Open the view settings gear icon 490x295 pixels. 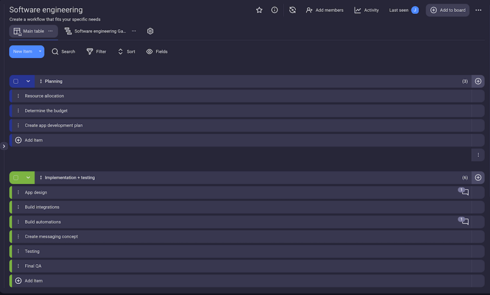(x=150, y=31)
